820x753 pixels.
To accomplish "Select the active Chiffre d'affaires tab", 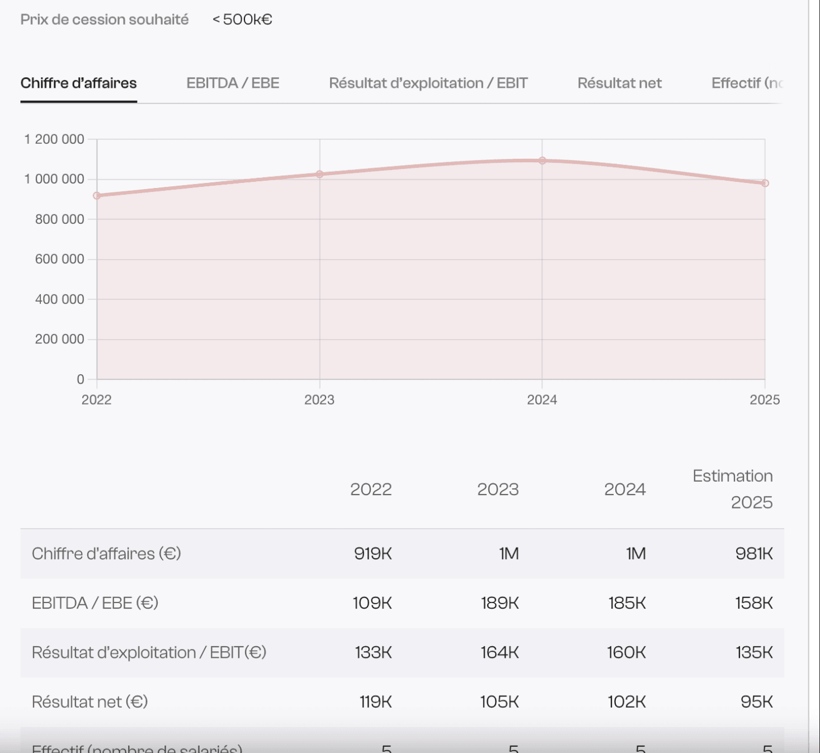I will pos(78,83).
